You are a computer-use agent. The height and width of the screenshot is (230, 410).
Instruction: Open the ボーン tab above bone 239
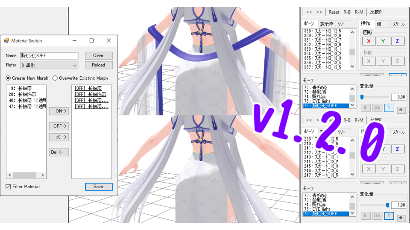click(x=309, y=132)
